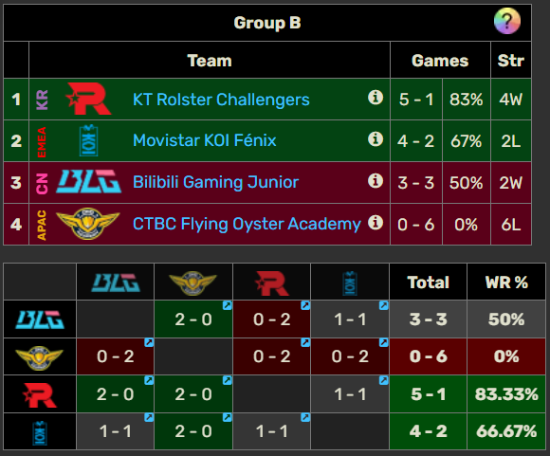Click BLG logo in crosstable header column
This screenshot has height=456, width=550.
116,283
